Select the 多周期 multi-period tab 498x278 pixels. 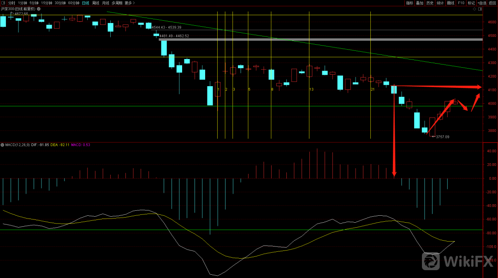(117, 3)
